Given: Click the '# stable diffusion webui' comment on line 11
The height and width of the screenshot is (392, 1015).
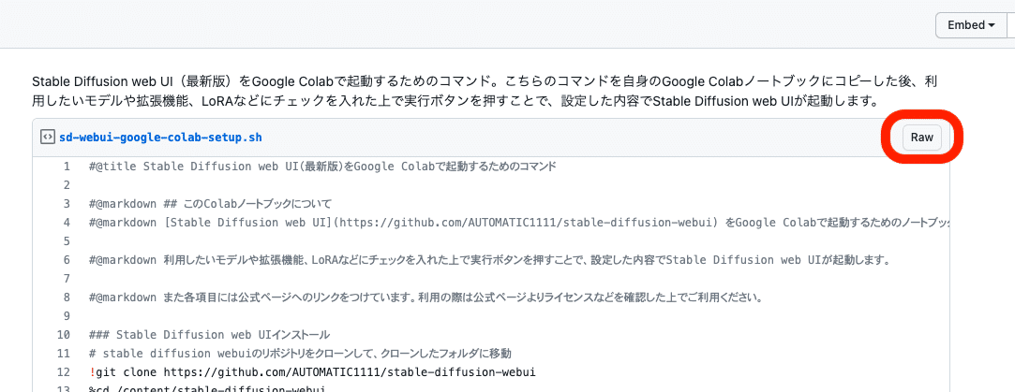Looking at the screenshot, I should click(x=300, y=354).
